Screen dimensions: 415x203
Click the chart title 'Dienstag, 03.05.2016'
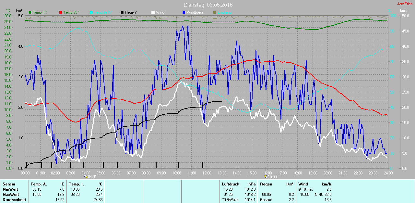(208, 5)
